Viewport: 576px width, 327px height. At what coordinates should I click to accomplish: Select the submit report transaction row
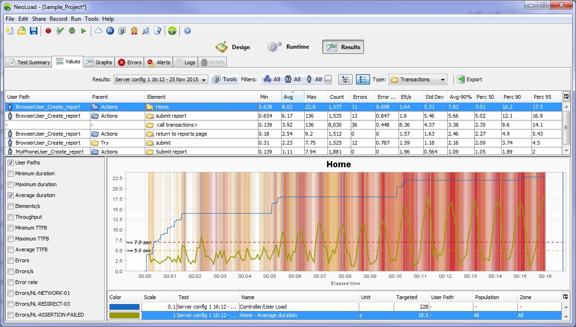tap(171, 116)
